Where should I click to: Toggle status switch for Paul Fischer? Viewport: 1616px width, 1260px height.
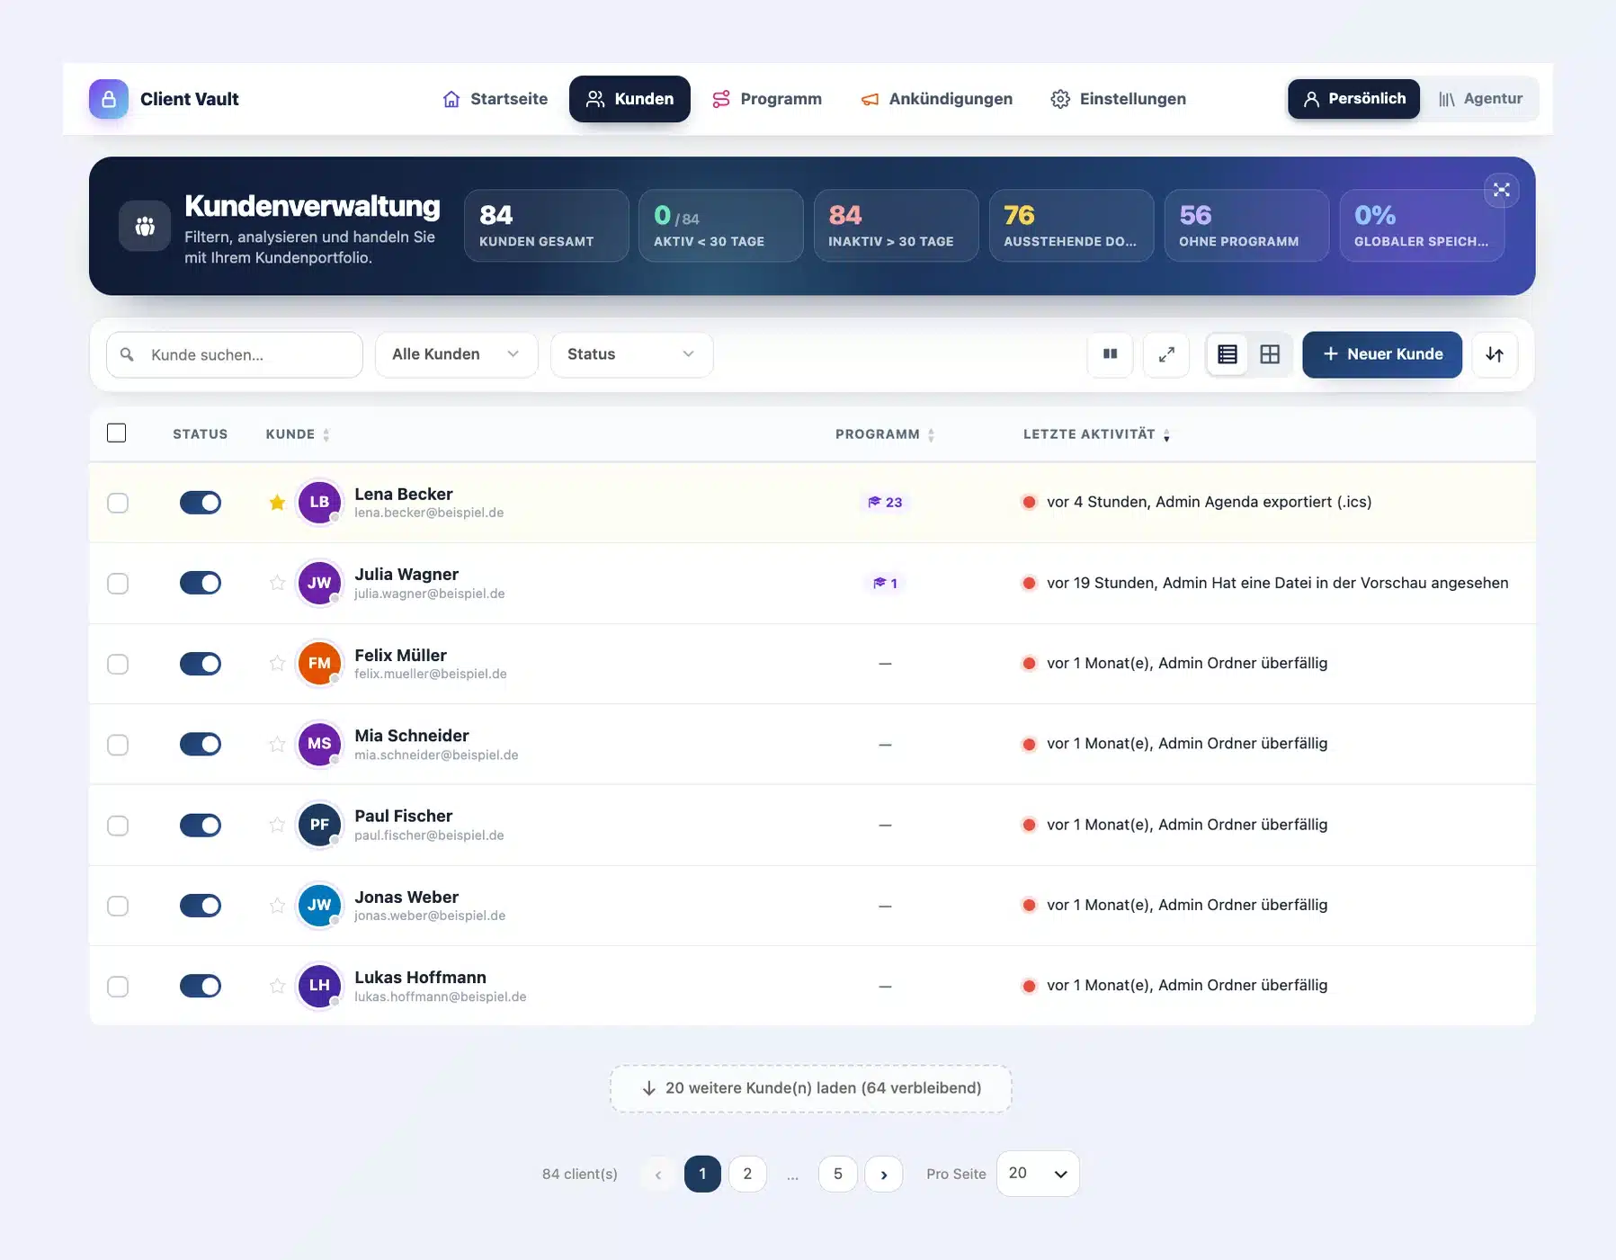click(x=201, y=825)
